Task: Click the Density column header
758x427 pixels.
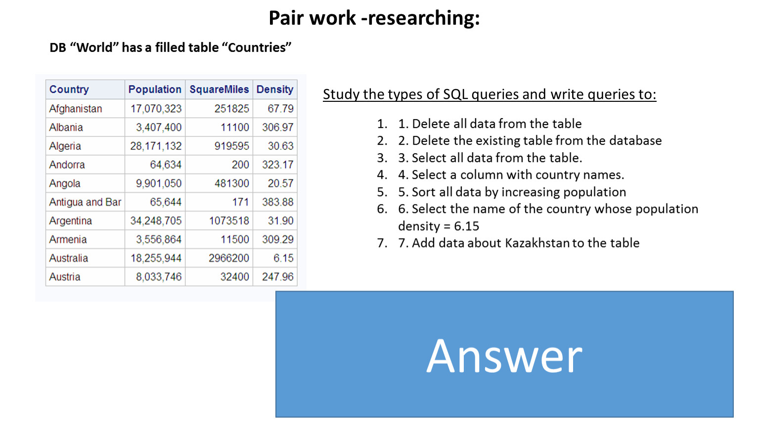Action: tap(275, 89)
